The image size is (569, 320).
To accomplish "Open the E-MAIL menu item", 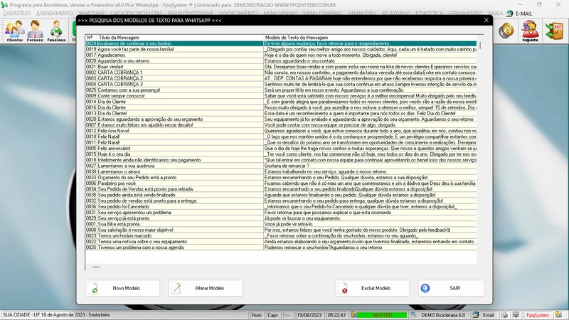I will pyautogui.click(x=524, y=14).
